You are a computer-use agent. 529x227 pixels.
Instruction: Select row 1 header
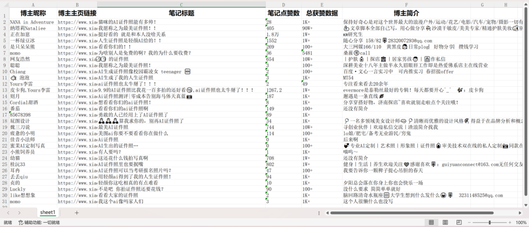tap(5, 14)
